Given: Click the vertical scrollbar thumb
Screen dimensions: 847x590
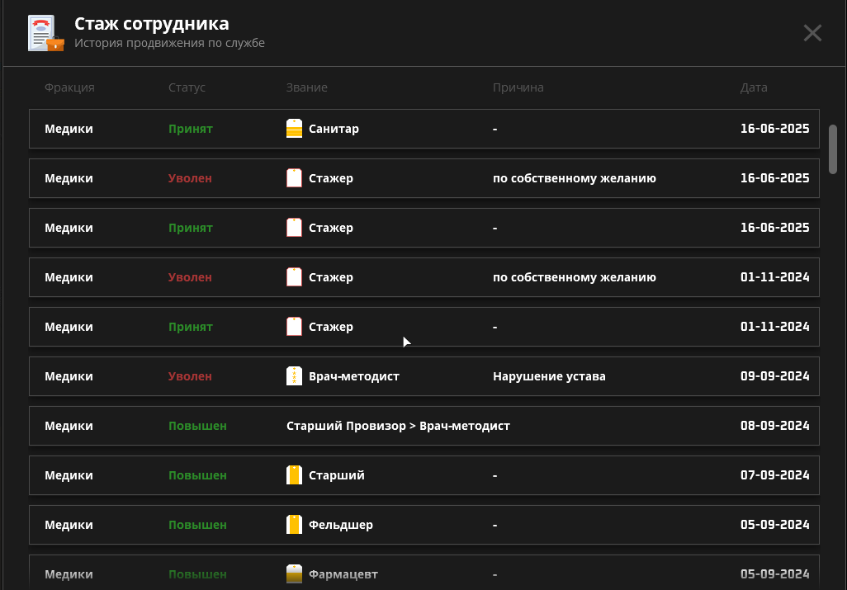Looking at the screenshot, I should coord(833,149).
